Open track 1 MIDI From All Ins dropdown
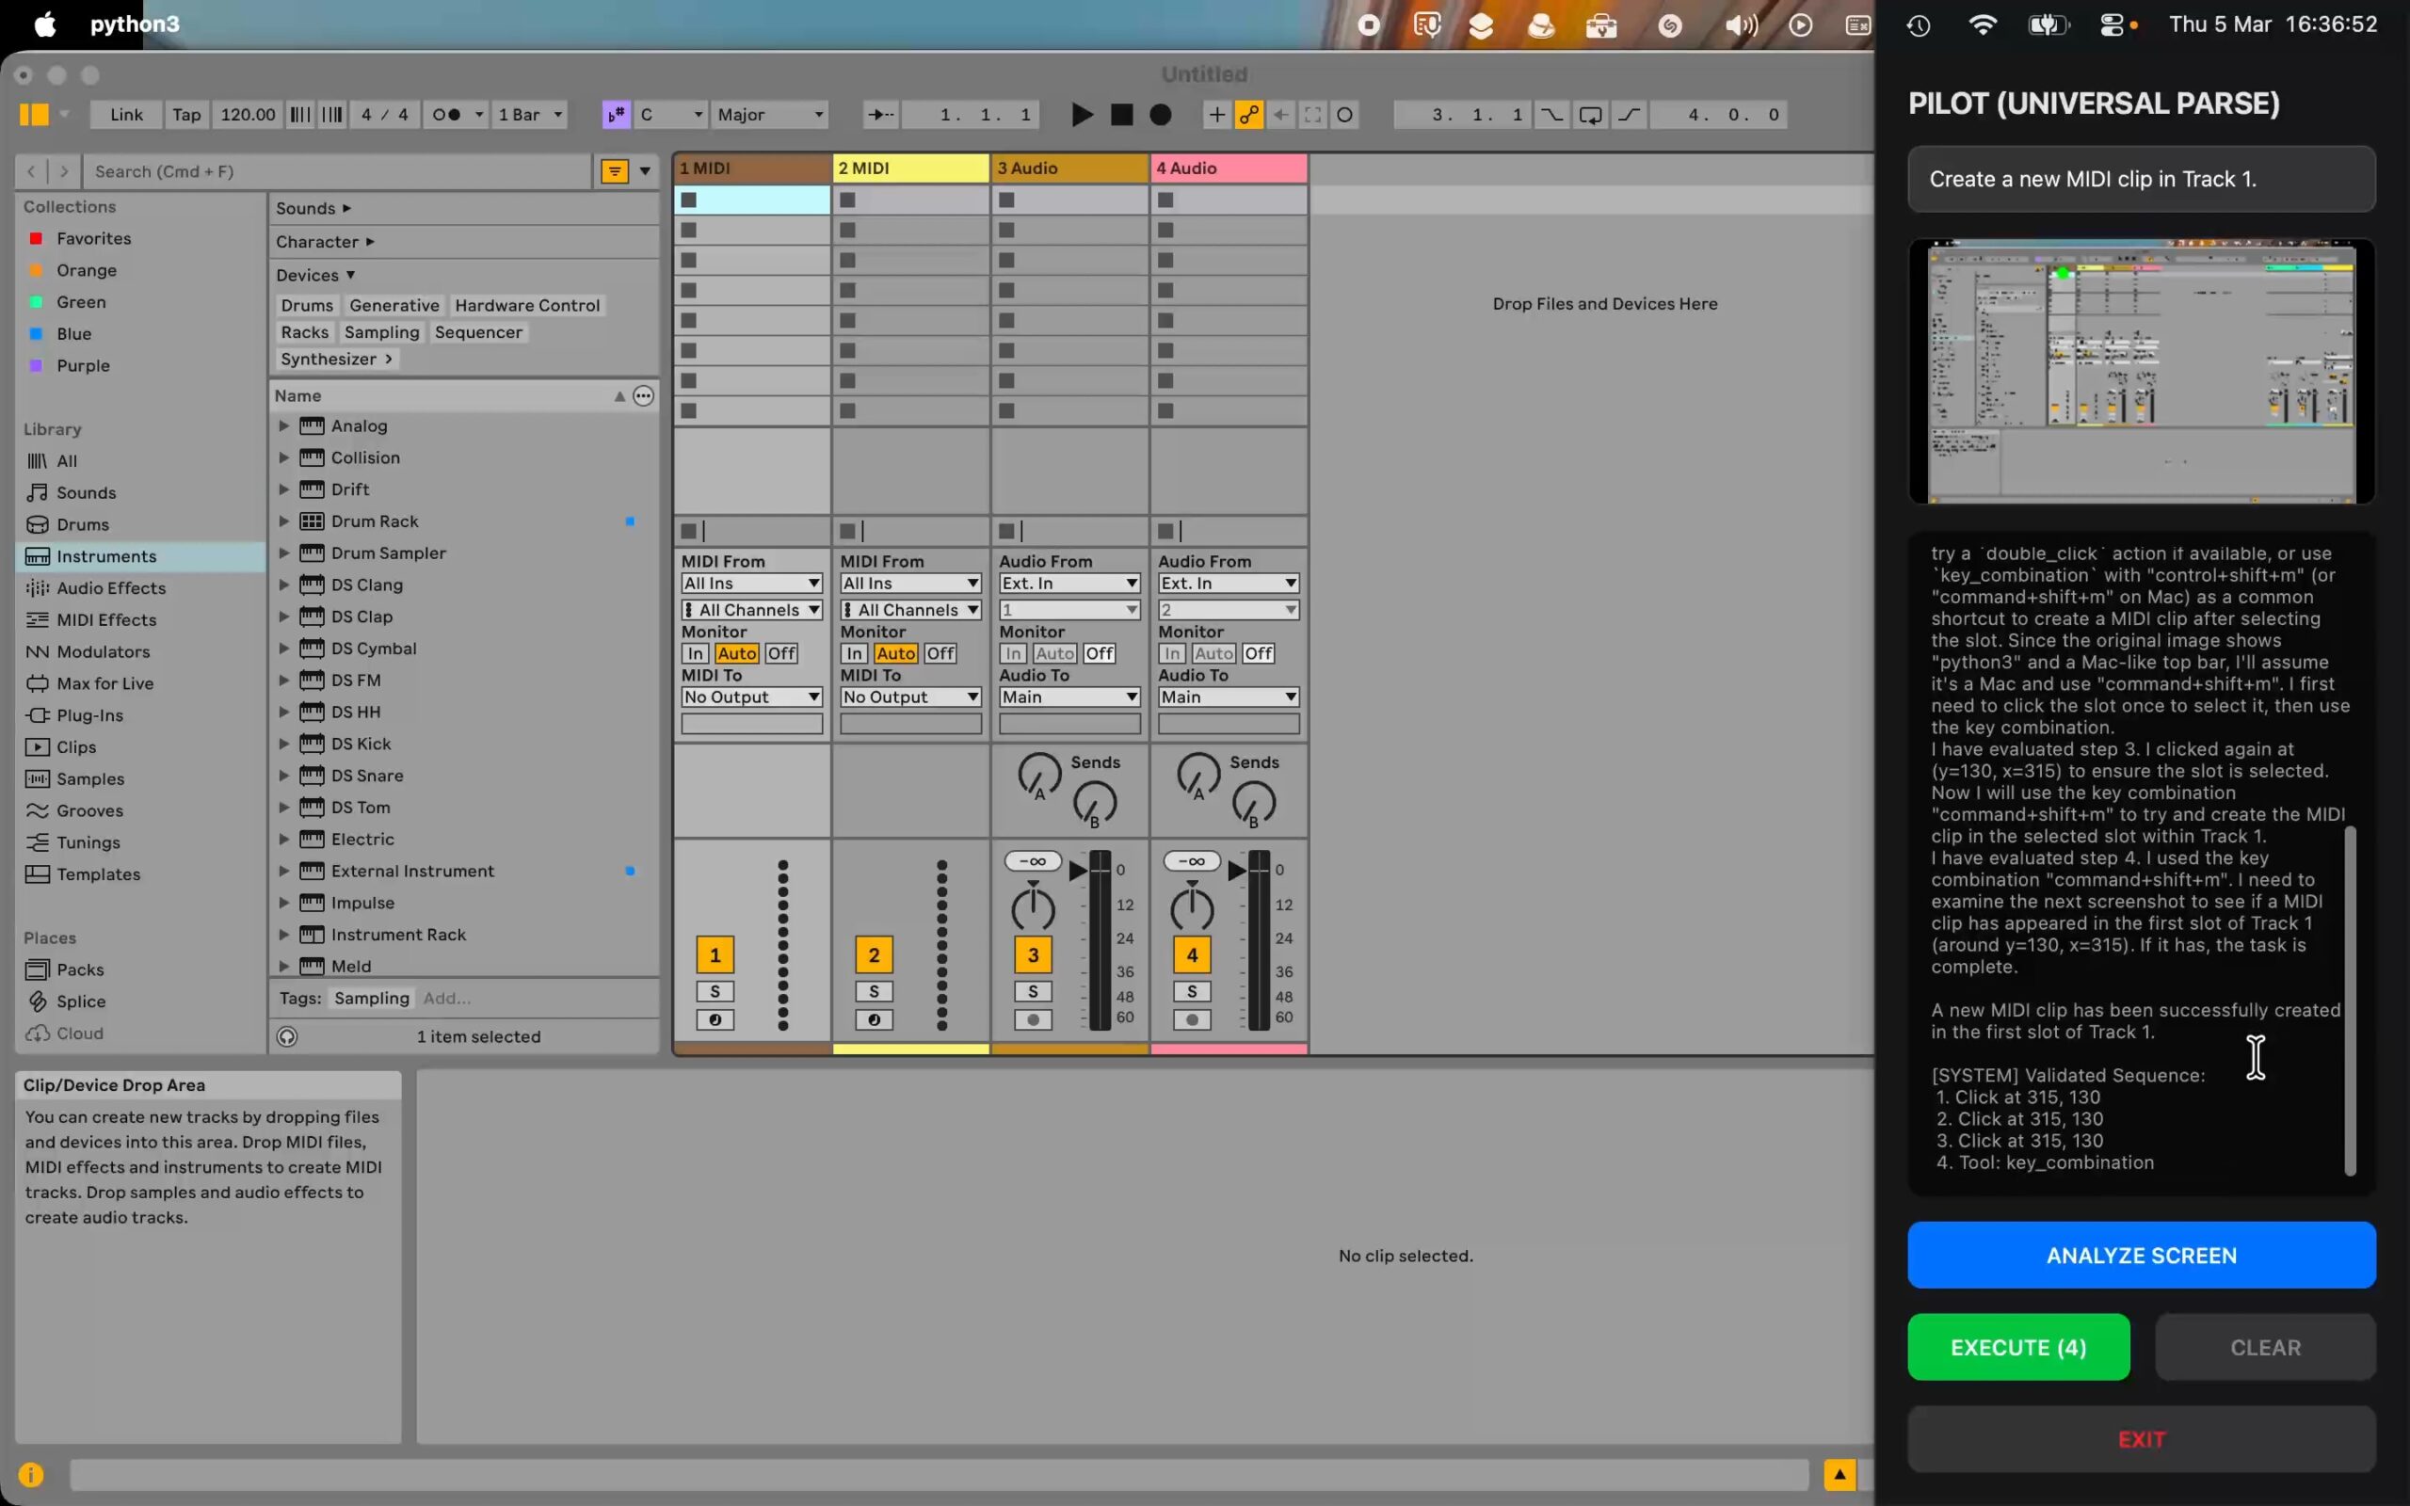Screen dimensions: 2410x1506 point(751,584)
